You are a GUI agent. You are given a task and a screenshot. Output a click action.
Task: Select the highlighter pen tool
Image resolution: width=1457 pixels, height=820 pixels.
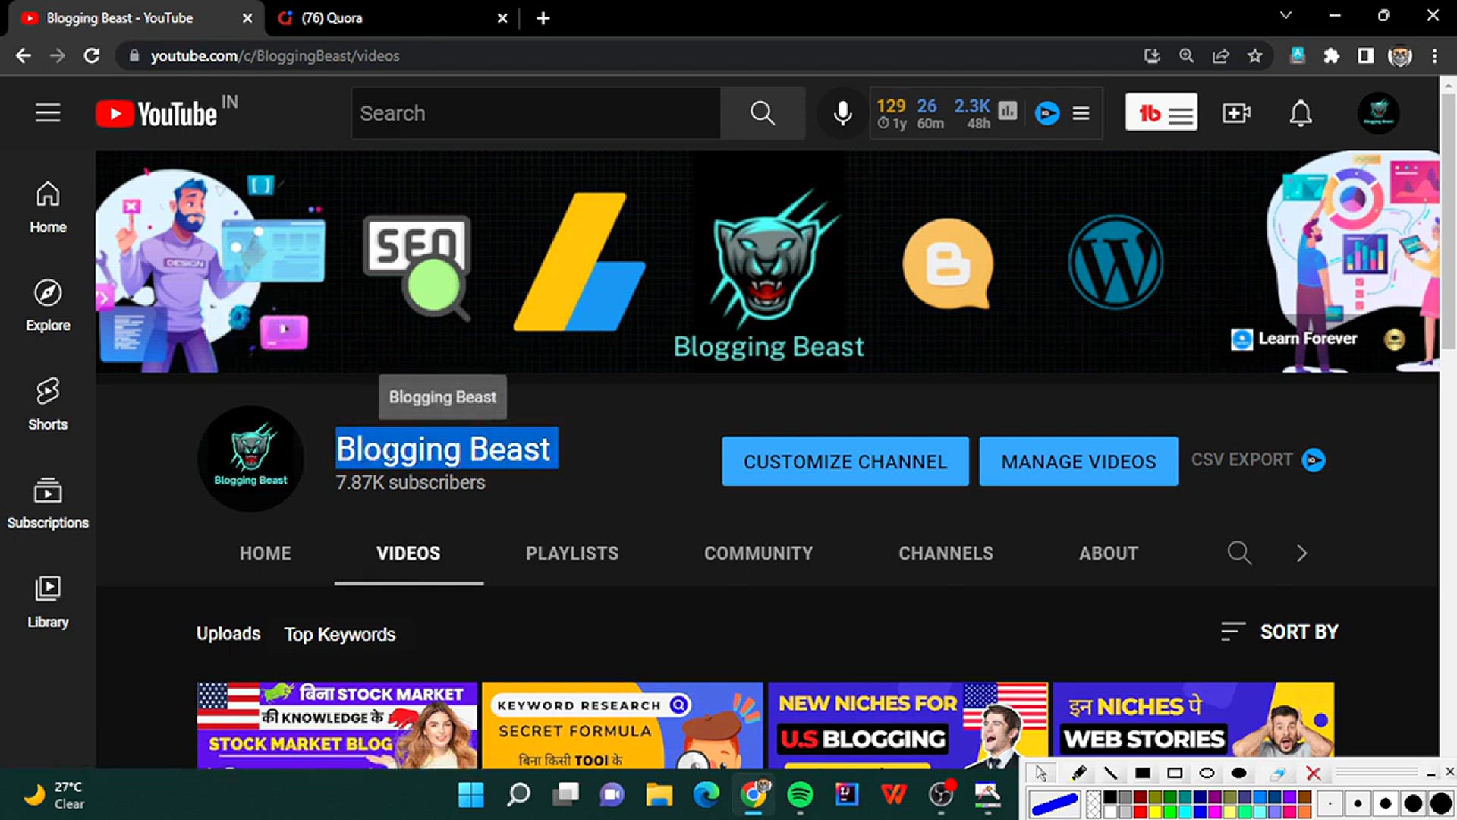point(1078,773)
